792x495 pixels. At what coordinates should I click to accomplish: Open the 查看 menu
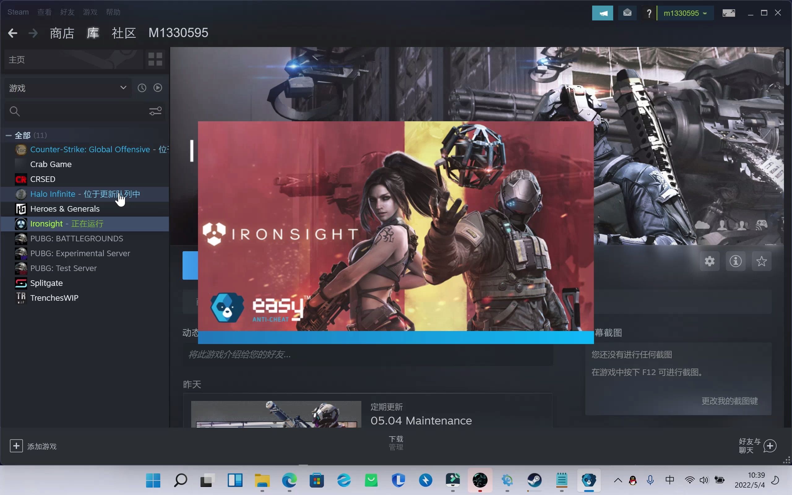[x=44, y=12]
